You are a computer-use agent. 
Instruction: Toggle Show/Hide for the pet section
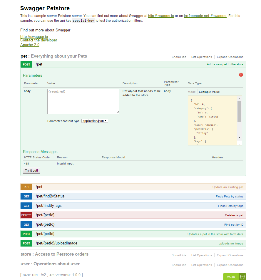tap(179, 57)
